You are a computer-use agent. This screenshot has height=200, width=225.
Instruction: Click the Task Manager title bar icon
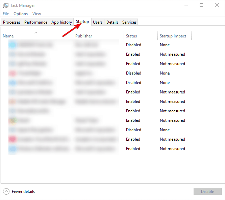tap(6, 5)
